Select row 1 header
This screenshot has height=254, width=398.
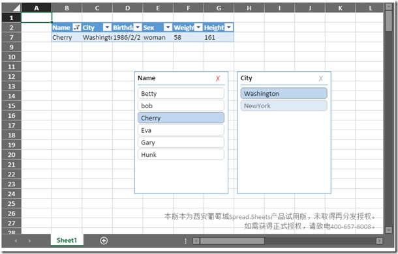[12, 18]
